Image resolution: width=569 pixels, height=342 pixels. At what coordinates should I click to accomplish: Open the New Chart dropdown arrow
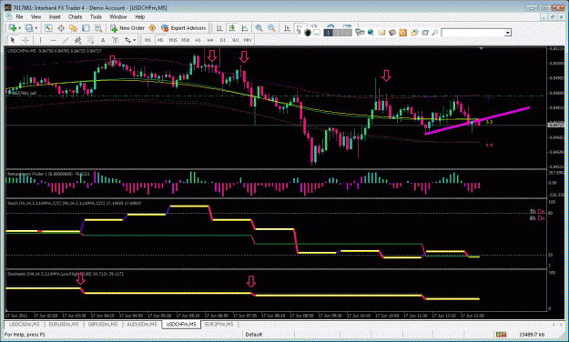coord(19,28)
